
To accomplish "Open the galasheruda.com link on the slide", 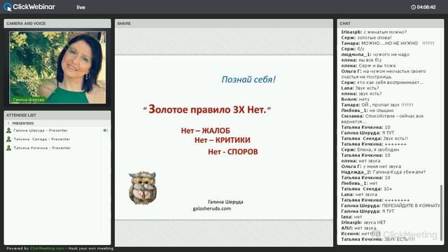I will tap(211, 209).
